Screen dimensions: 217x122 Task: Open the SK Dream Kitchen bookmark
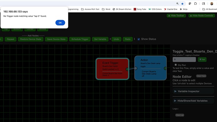click(122, 9)
